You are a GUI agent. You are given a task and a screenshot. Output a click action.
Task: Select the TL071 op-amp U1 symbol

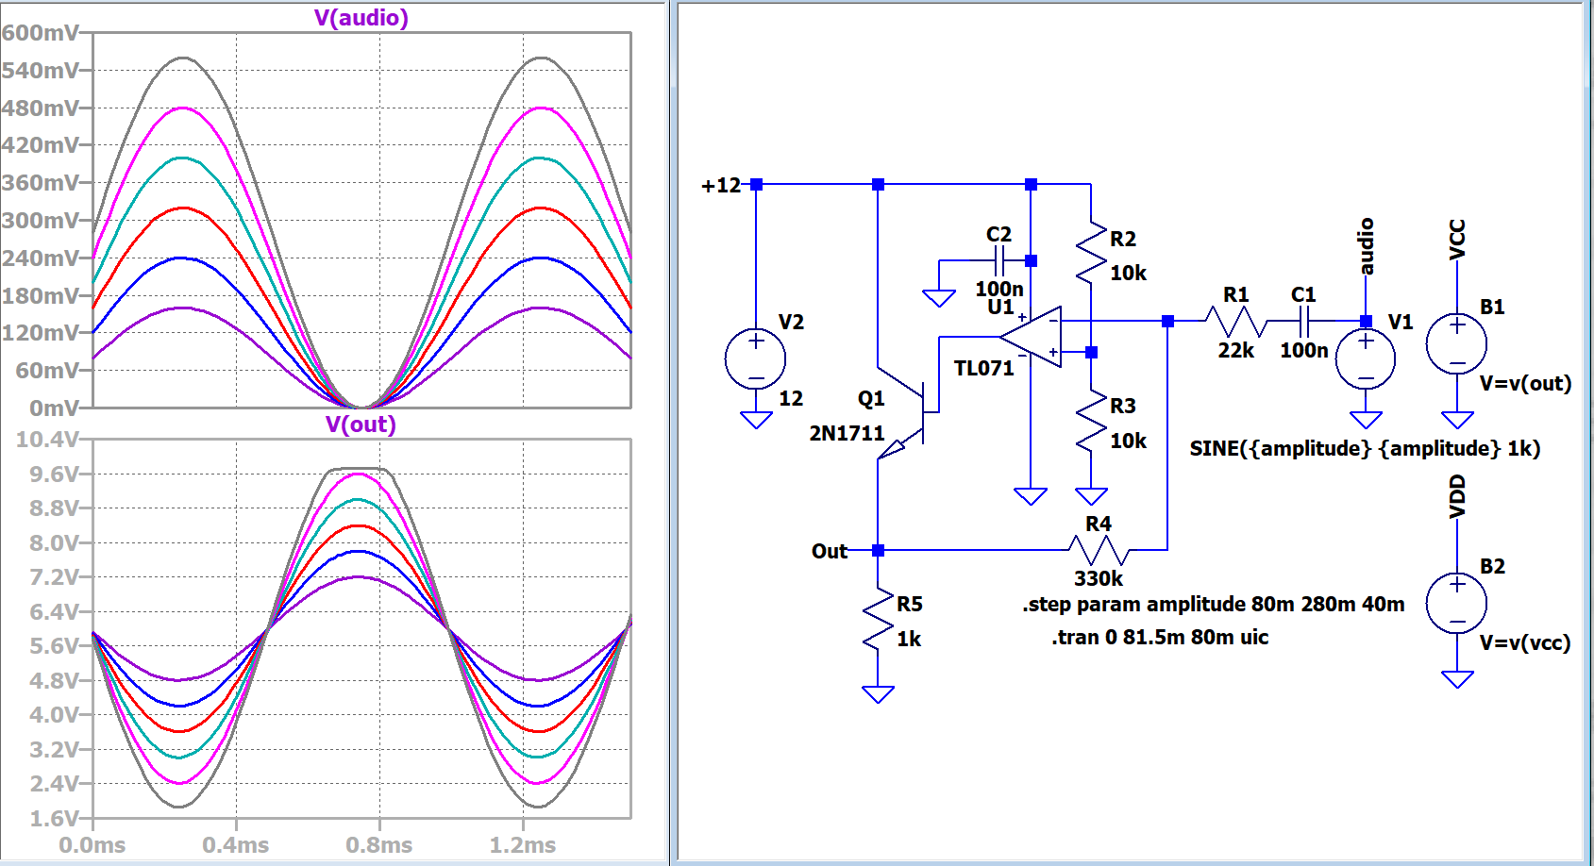pyautogui.click(x=1032, y=337)
